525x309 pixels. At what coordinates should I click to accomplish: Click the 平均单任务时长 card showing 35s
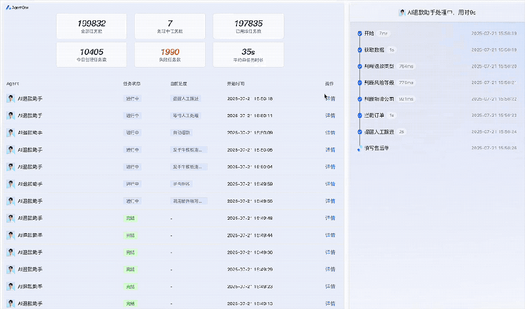pyautogui.click(x=249, y=55)
